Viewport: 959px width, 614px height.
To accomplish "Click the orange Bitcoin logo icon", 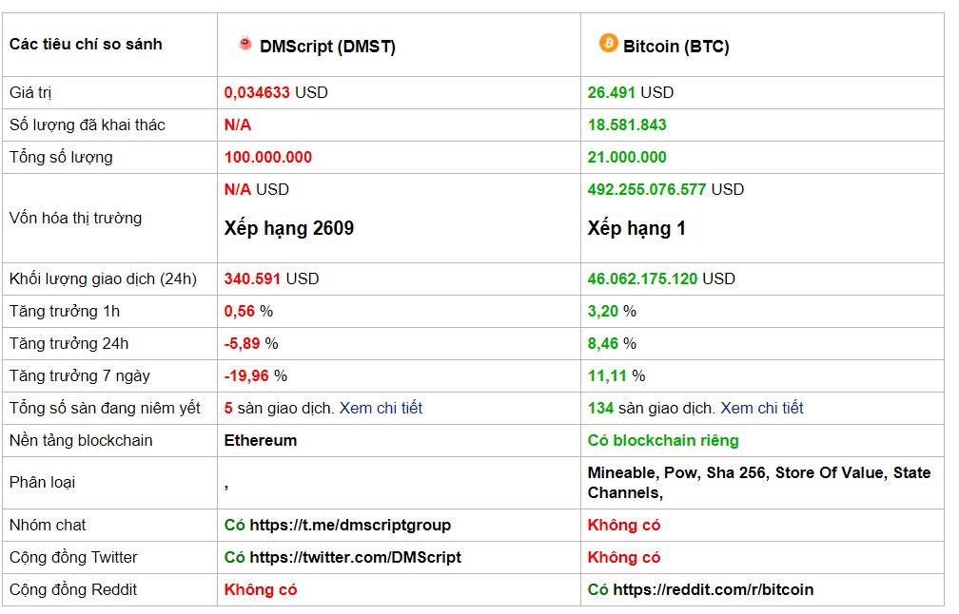I will click(x=608, y=43).
